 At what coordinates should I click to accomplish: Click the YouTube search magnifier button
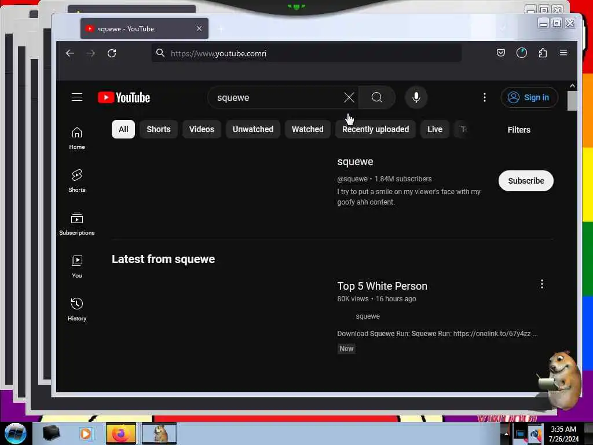pyautogui.click(x=376, y=97)
